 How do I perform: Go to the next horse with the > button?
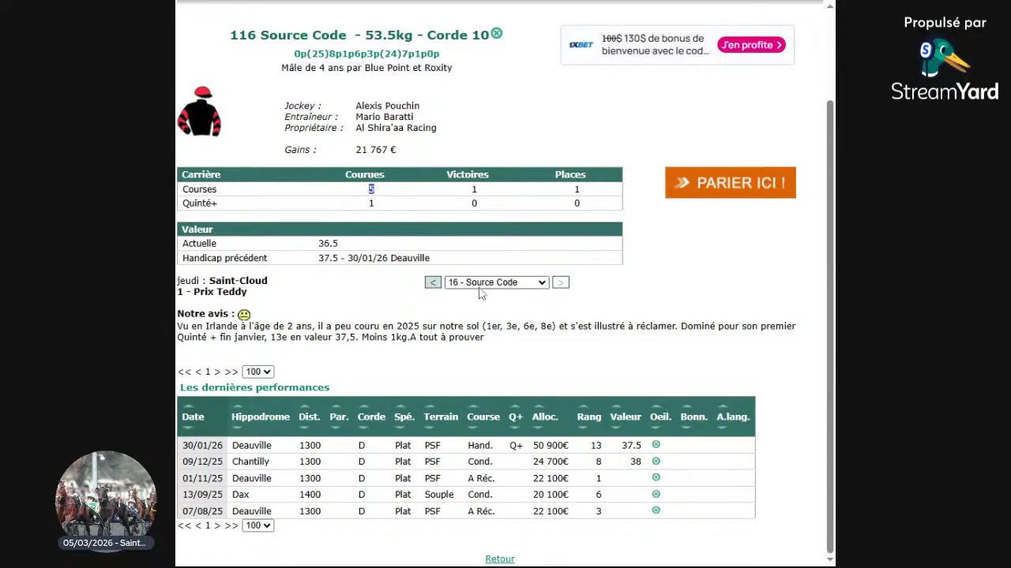pos(560,282)
